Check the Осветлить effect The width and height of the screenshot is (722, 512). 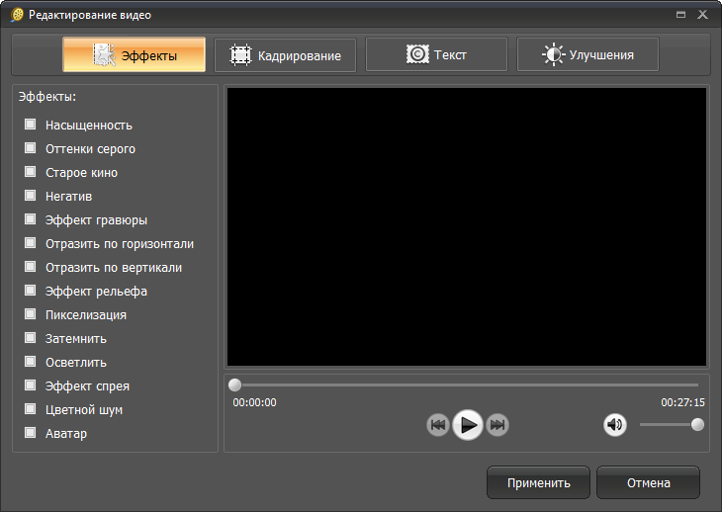[31, 362]
